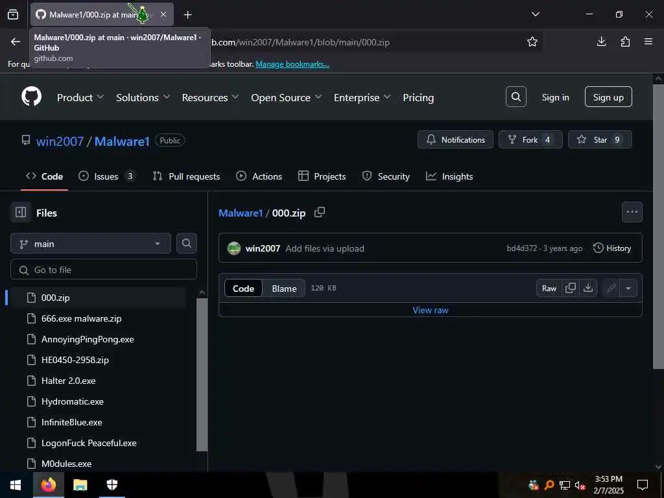Open the Pull requests tab

[x=186, y=176]
